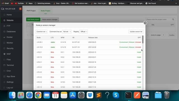The image size is (179, 101).
Task: Open the Registry Official dropdown
Action: coord(84,32)
